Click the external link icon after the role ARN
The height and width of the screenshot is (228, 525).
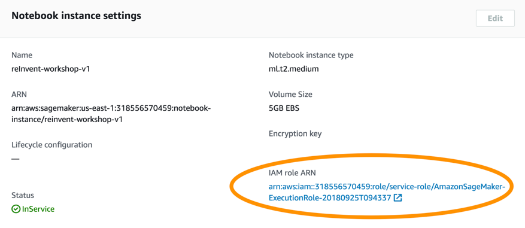tap(397, 198)
